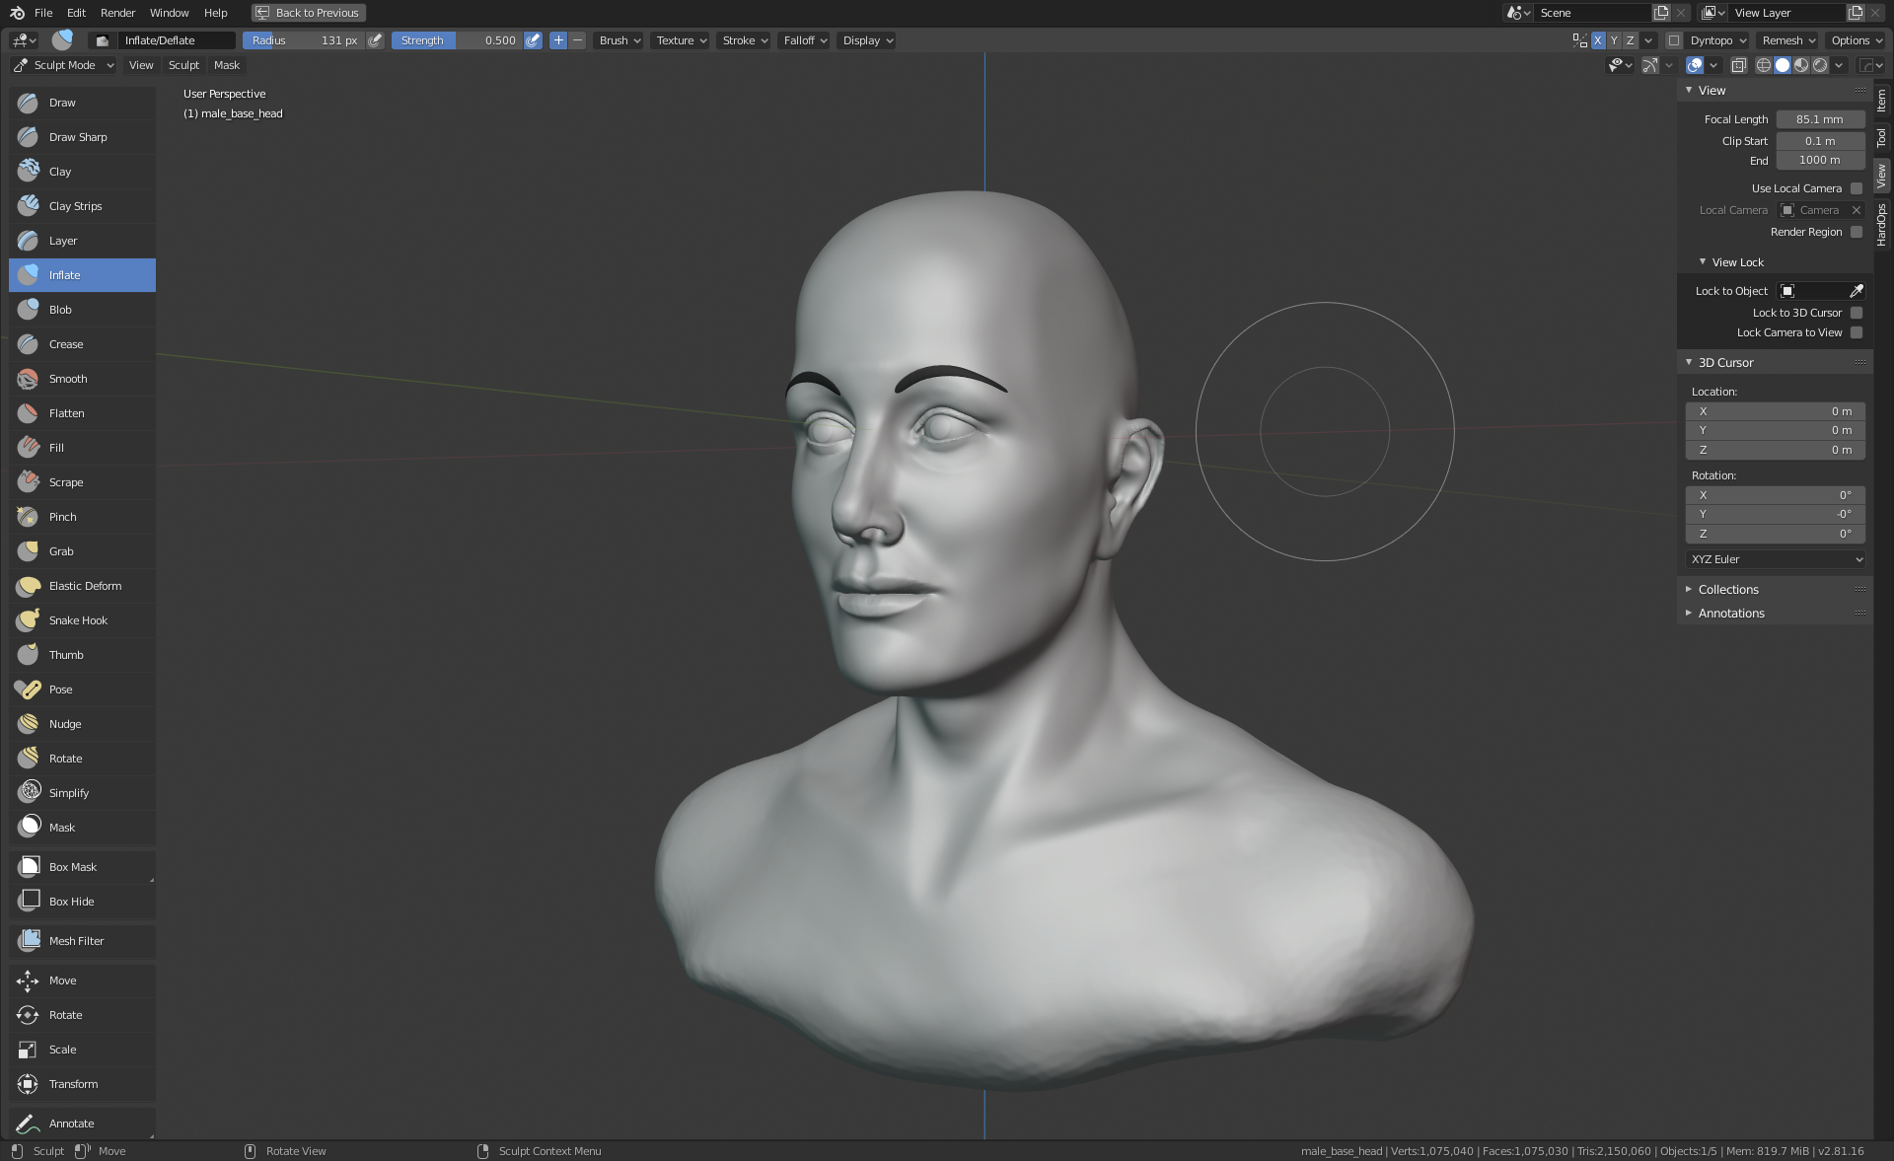Open the Remesh popover

click(1788, 40)
